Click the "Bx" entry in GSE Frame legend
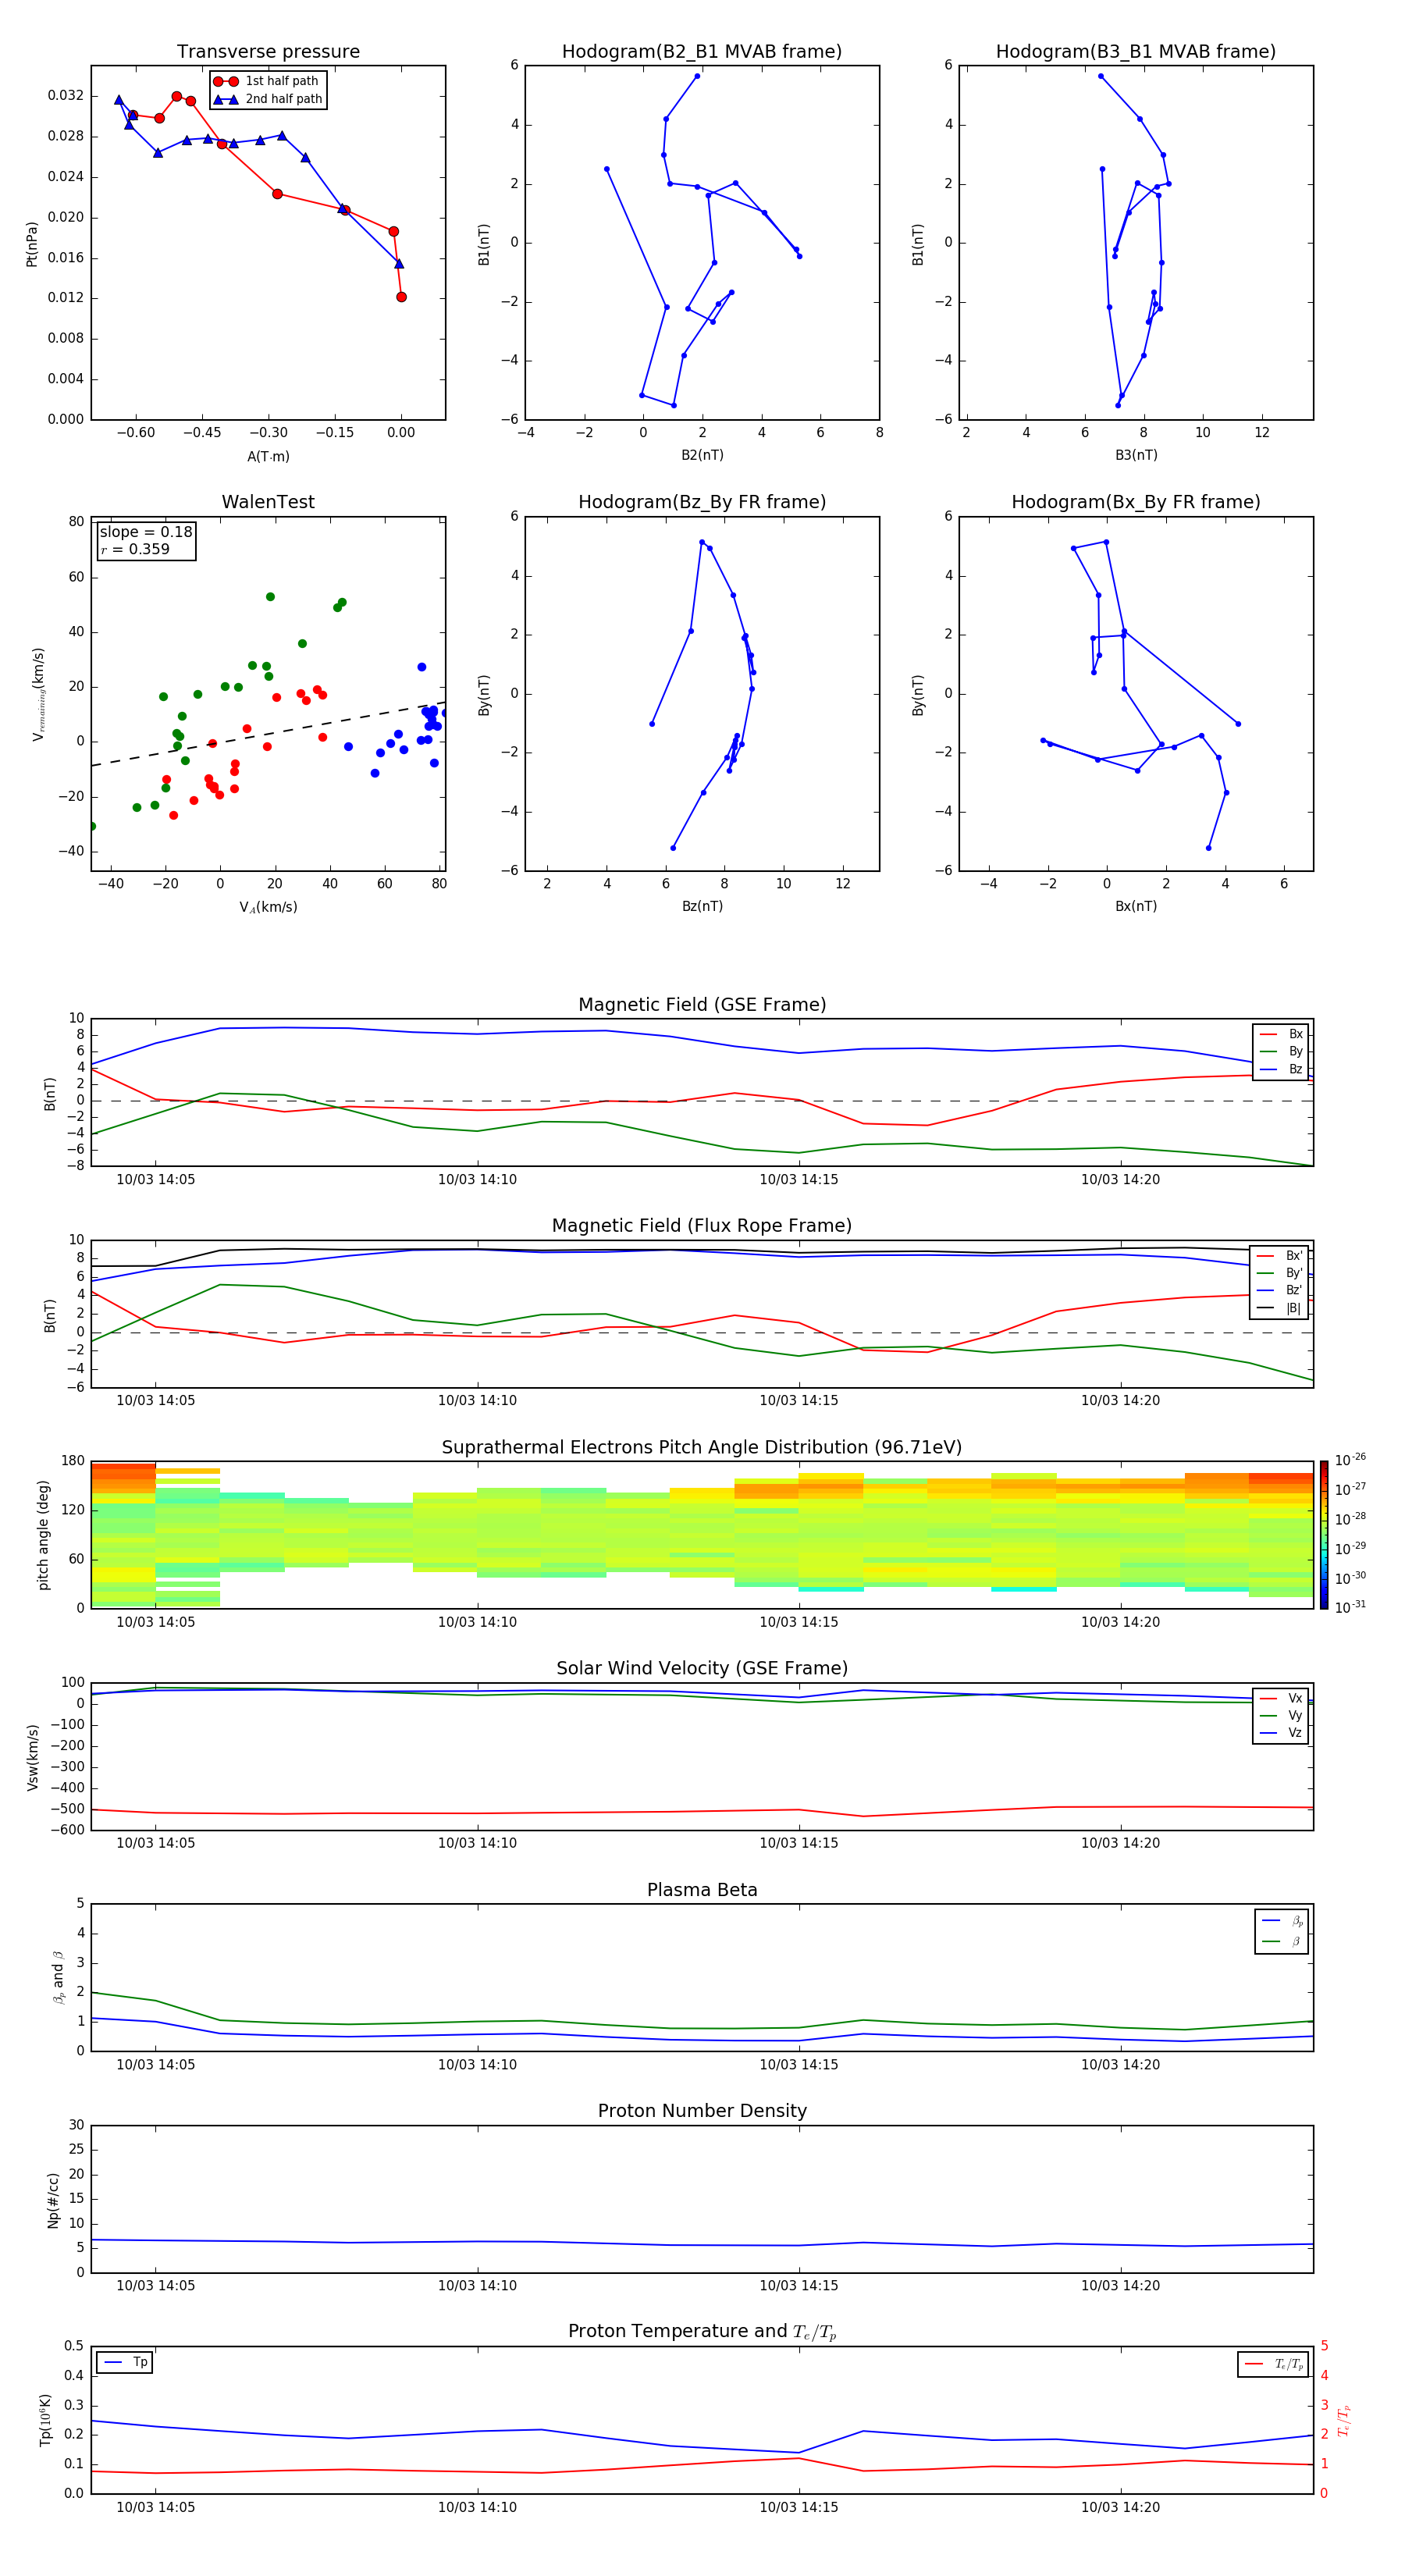This screenshot has height=2576, width=1405. 1281,1034
